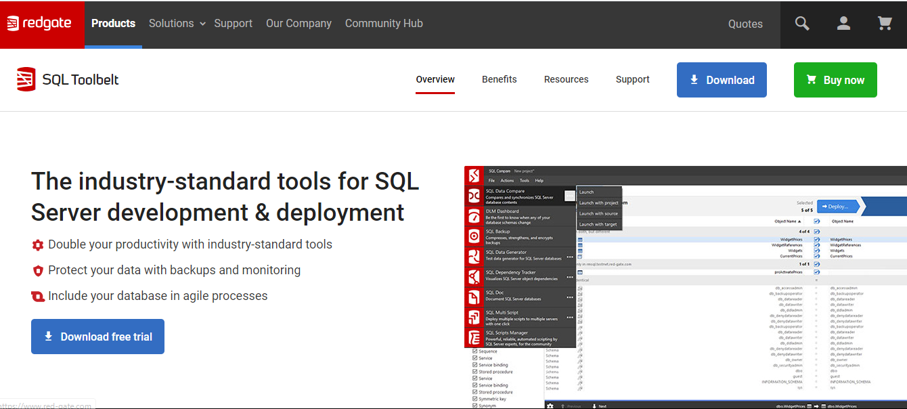
Task: Click the SQL Multi Script icon
Action: (474, 317)
